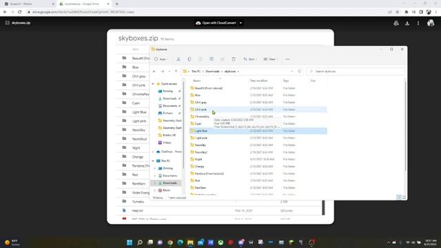Click Yumako folder in Drive zip preview
Image resolution: width=441 pixels, height=248 pixels.
pyautogui.click(x=138, y=202)
